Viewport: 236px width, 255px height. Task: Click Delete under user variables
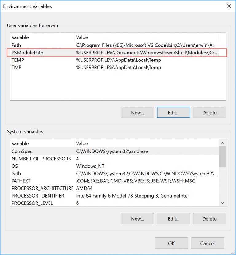coord(209,112)
